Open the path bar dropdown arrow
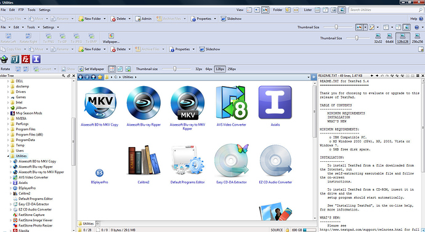 [308, 77]
